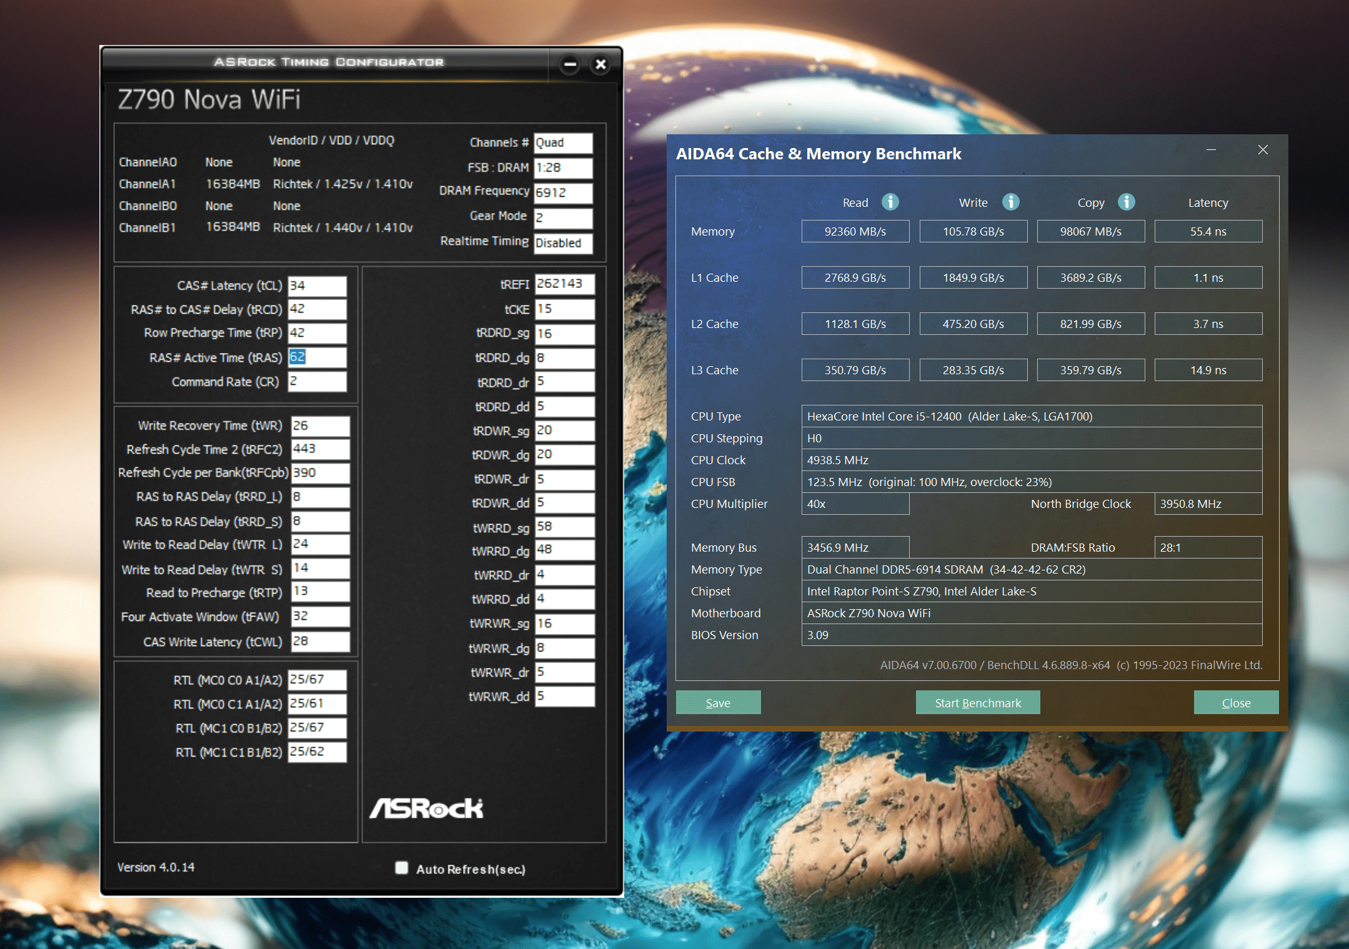Select the tWRRD_dg value field
Viewport: 1349px width, 949px height.
point(565,550)
